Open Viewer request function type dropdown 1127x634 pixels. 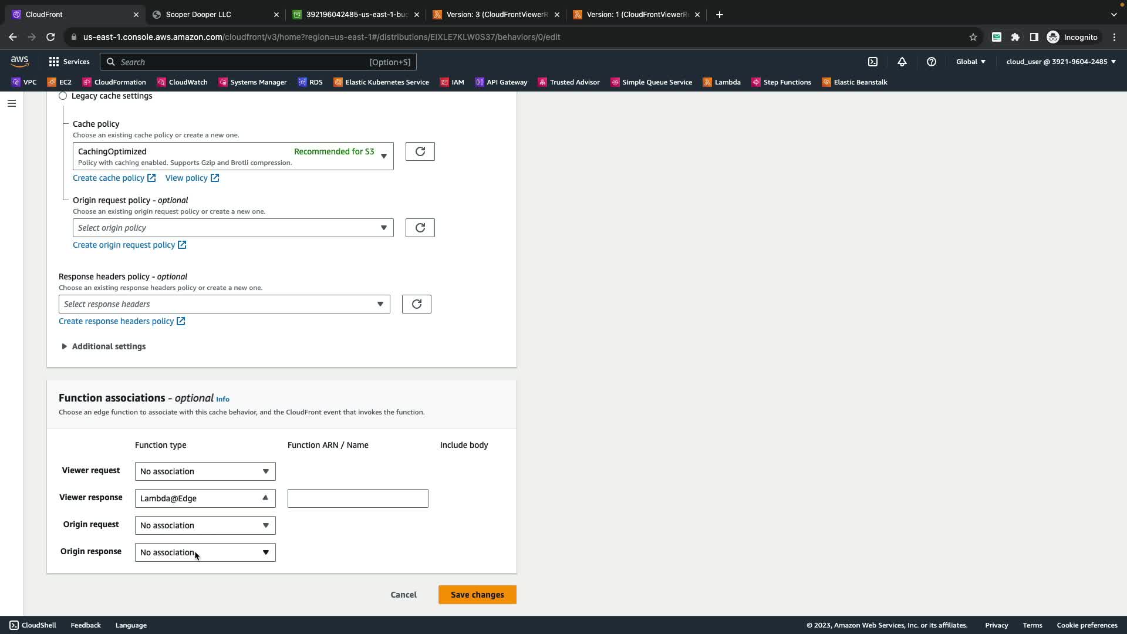tap(205, 471)
